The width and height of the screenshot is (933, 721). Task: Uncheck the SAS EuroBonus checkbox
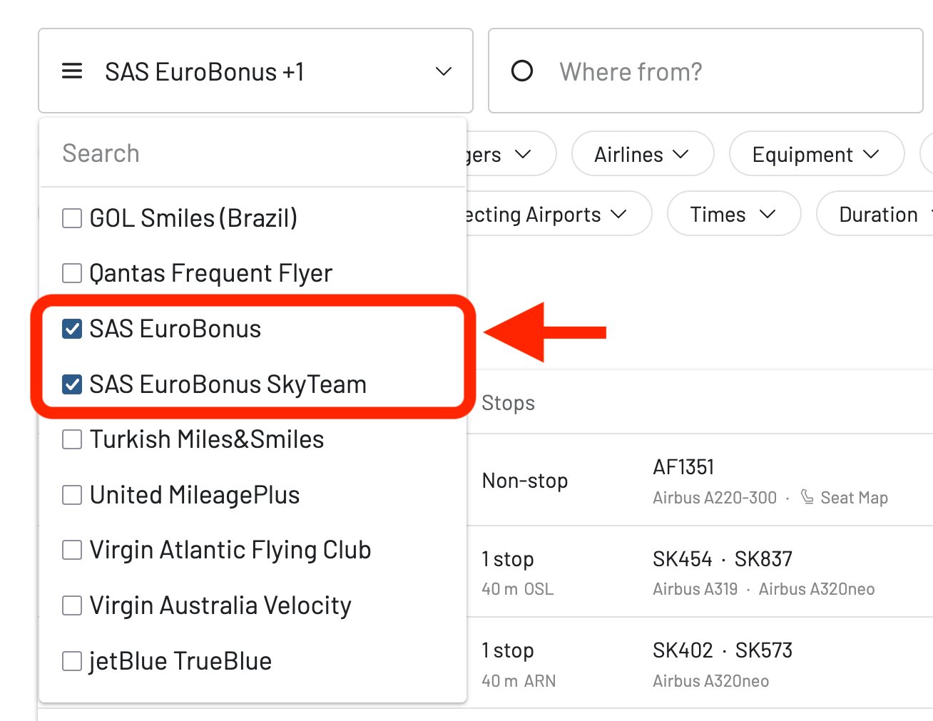[x=71, y=329]
